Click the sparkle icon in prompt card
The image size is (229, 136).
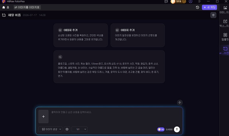tap(60, 57)
